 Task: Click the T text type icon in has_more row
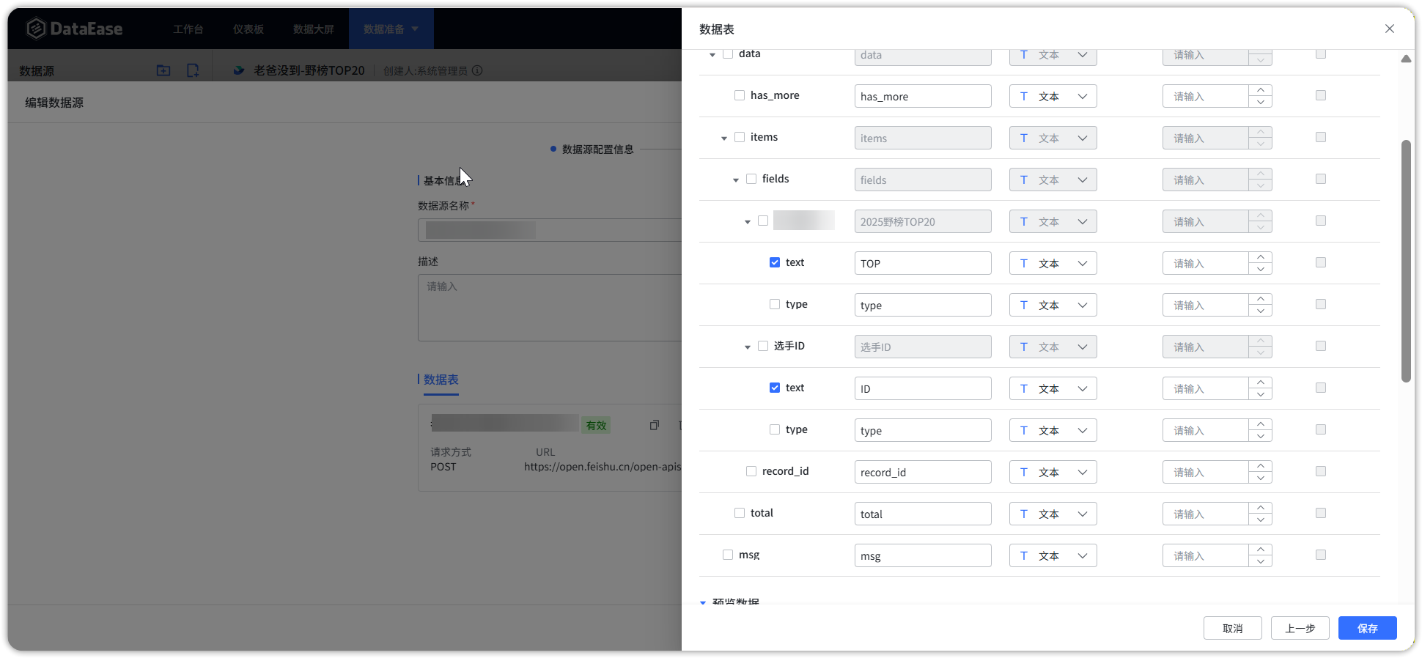click(x=1024, y=96)
